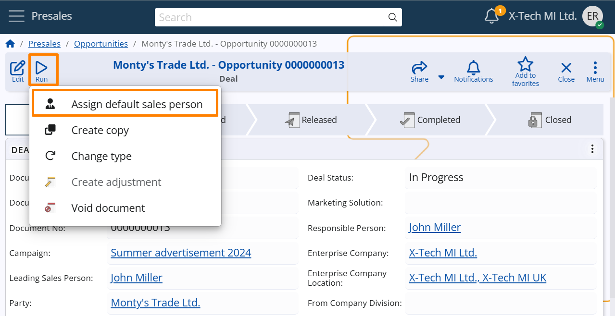Choose Void document from the Run menu
The height and width of the screenshot is (316, 615).
(108, 207)
